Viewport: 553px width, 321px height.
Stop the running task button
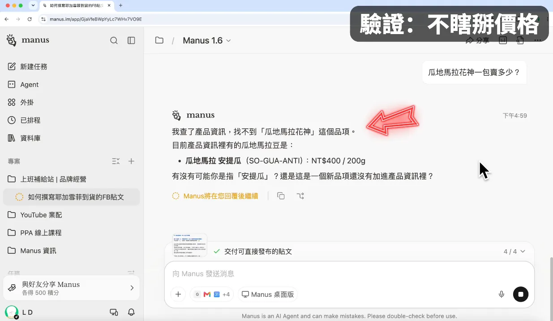[x=521, y=295]
